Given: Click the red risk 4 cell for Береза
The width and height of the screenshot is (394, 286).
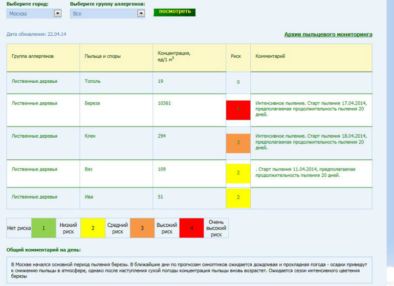Looking at the screenshot, I should 238,110.
